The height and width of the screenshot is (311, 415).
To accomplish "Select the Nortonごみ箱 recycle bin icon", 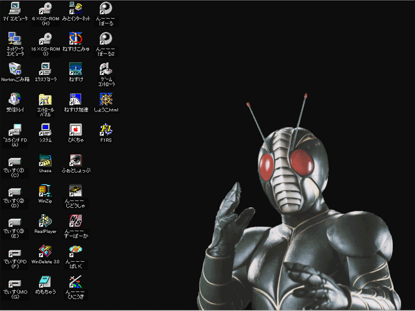I will click(15, 69).
